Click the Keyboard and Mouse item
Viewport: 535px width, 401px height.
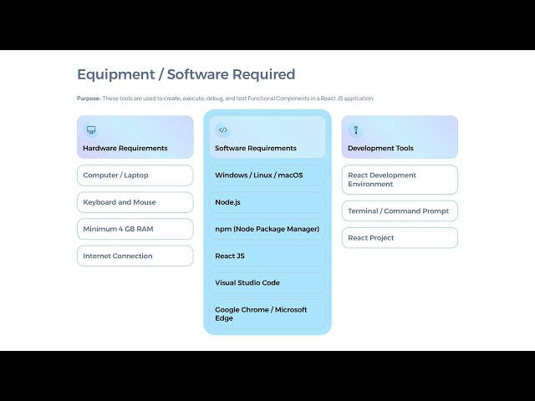[x=135, y=202]
